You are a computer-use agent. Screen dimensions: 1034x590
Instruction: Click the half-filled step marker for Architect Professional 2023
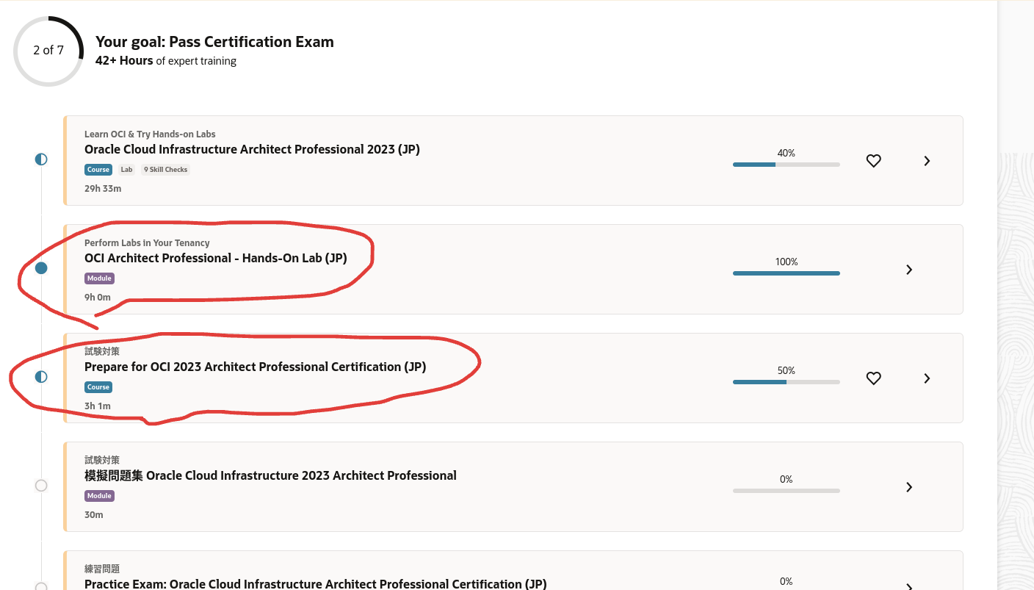[41, 159]
